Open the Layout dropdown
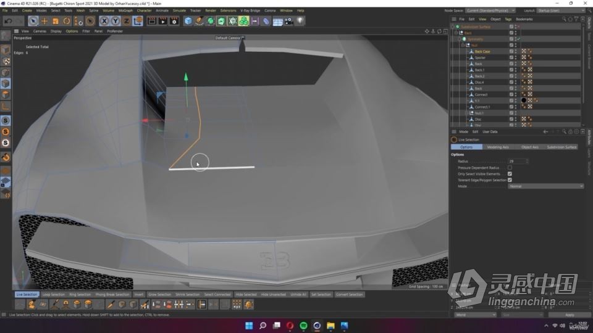The image size is (593, 333). (560, 10)
